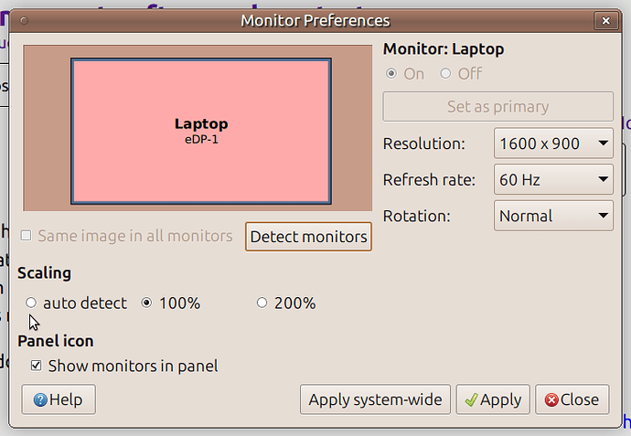Close the Monitor Preferences window via titlebar X
Viewport: 631px width, 436px height.
[604, 20]
